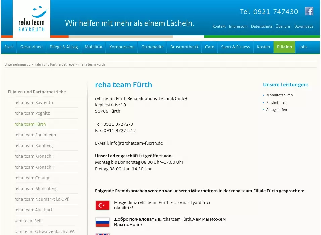Open sani team Selb branch

point(29,221)
